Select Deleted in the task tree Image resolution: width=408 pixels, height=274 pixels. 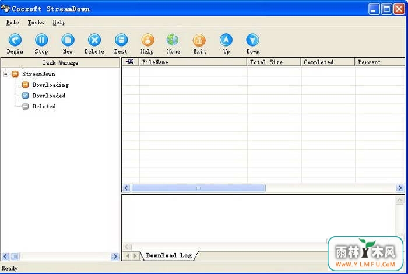(x=44, y=106)
